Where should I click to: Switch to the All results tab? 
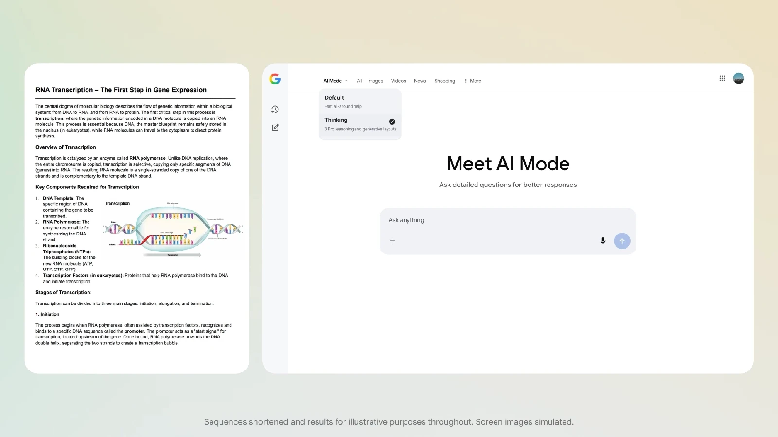click(359, 81)
